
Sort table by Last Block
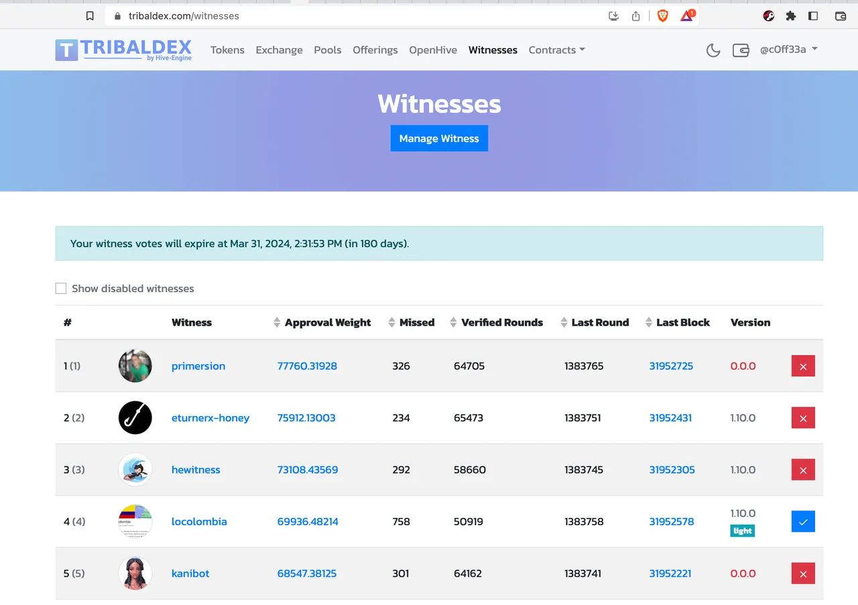(678, 322)
